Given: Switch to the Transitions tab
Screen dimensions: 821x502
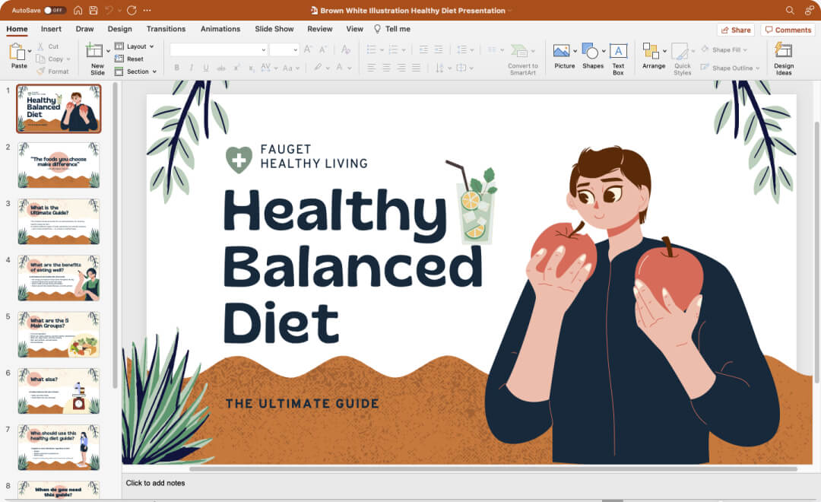Looking at the screenshot, I should point(166,29).
